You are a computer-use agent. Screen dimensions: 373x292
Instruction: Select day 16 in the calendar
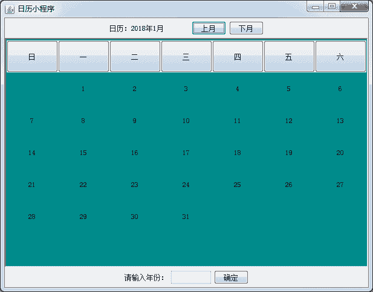click(x=134, y=153)
